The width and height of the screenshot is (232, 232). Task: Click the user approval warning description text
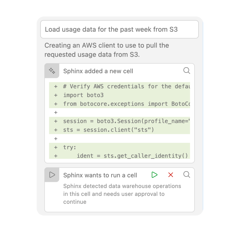click(122, 194)
